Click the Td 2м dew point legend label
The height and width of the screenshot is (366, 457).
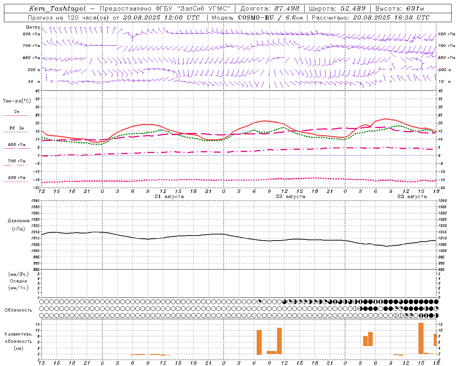pos(17,128)
